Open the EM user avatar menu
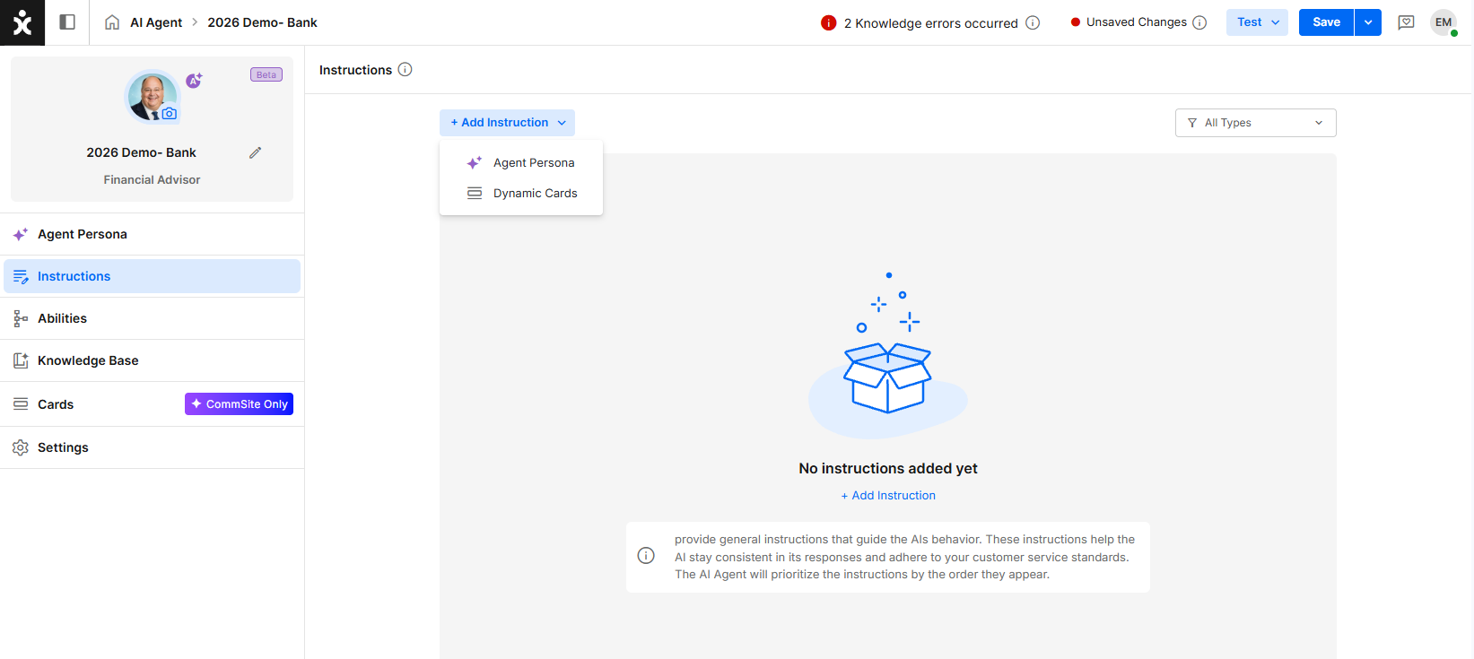Viewport: 1474px width, 659px height. tap(1443, 22)
